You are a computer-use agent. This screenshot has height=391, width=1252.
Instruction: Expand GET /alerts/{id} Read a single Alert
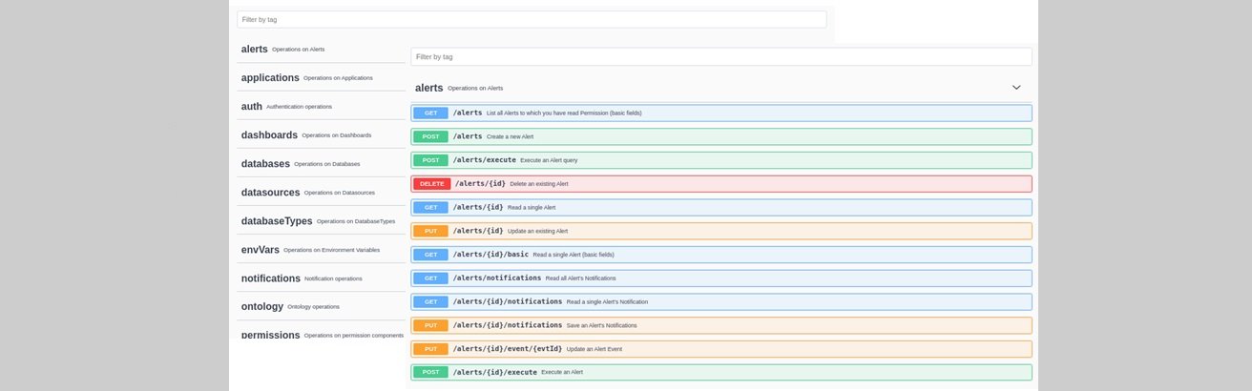click(720, 207)
